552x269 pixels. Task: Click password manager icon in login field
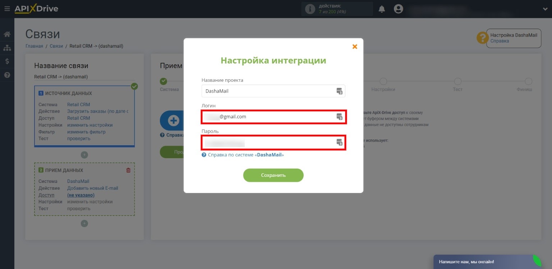click(339, 117)
